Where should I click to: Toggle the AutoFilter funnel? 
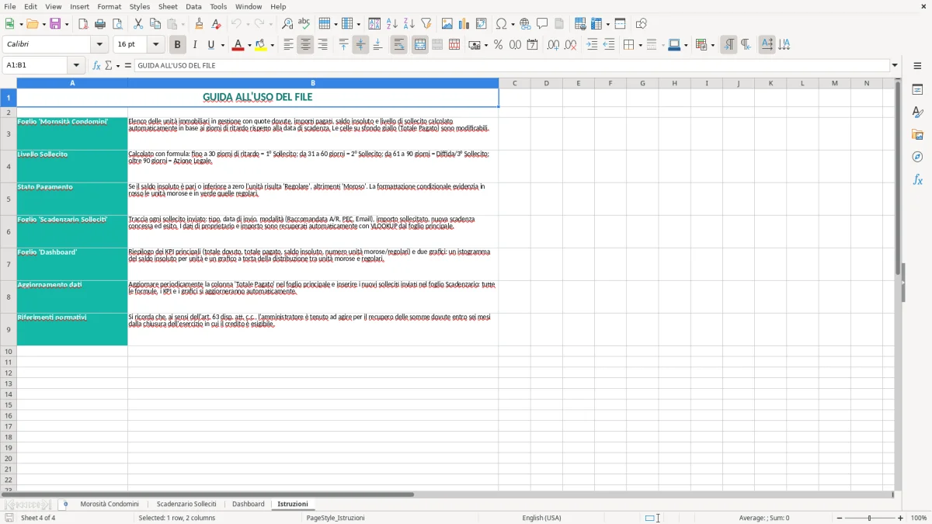coord(426,24)
